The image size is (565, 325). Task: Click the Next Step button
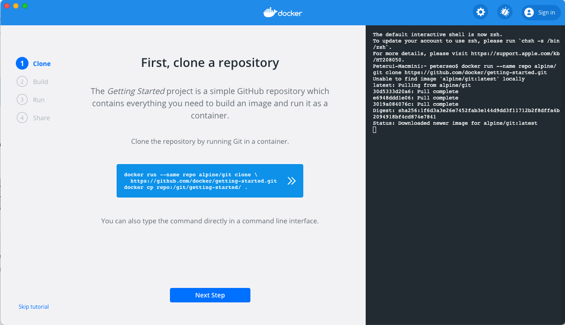click(x=210, y=295)
